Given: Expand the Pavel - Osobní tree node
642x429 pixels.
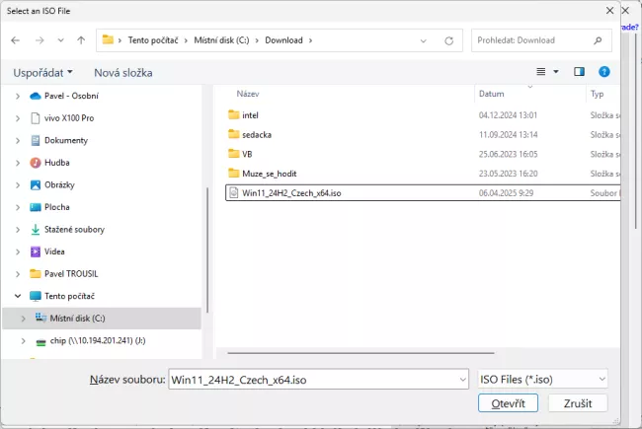Looking at the screenshot, I should point(18,96).
